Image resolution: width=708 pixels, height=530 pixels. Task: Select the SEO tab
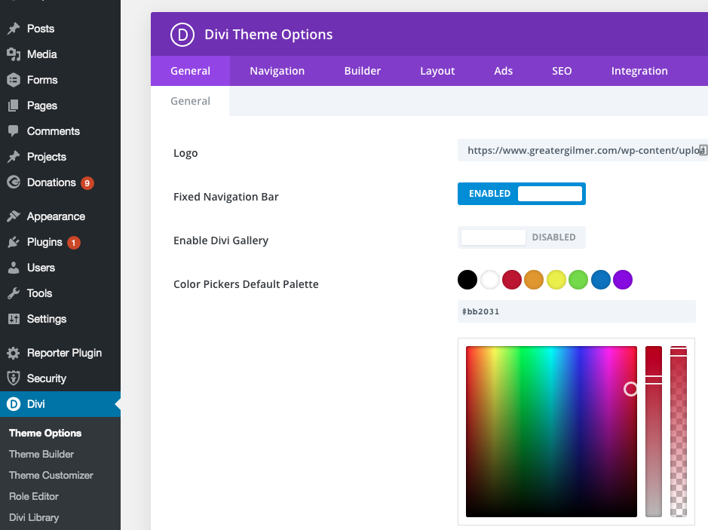(x=562, y=71)
